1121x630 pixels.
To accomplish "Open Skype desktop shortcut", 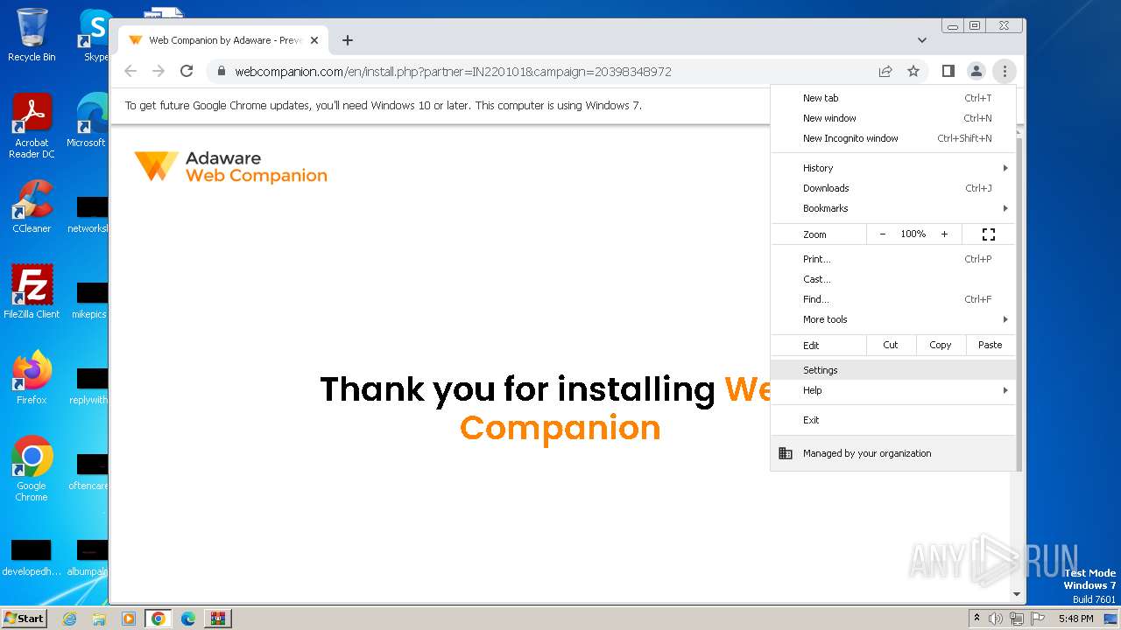I will point(95,35).
